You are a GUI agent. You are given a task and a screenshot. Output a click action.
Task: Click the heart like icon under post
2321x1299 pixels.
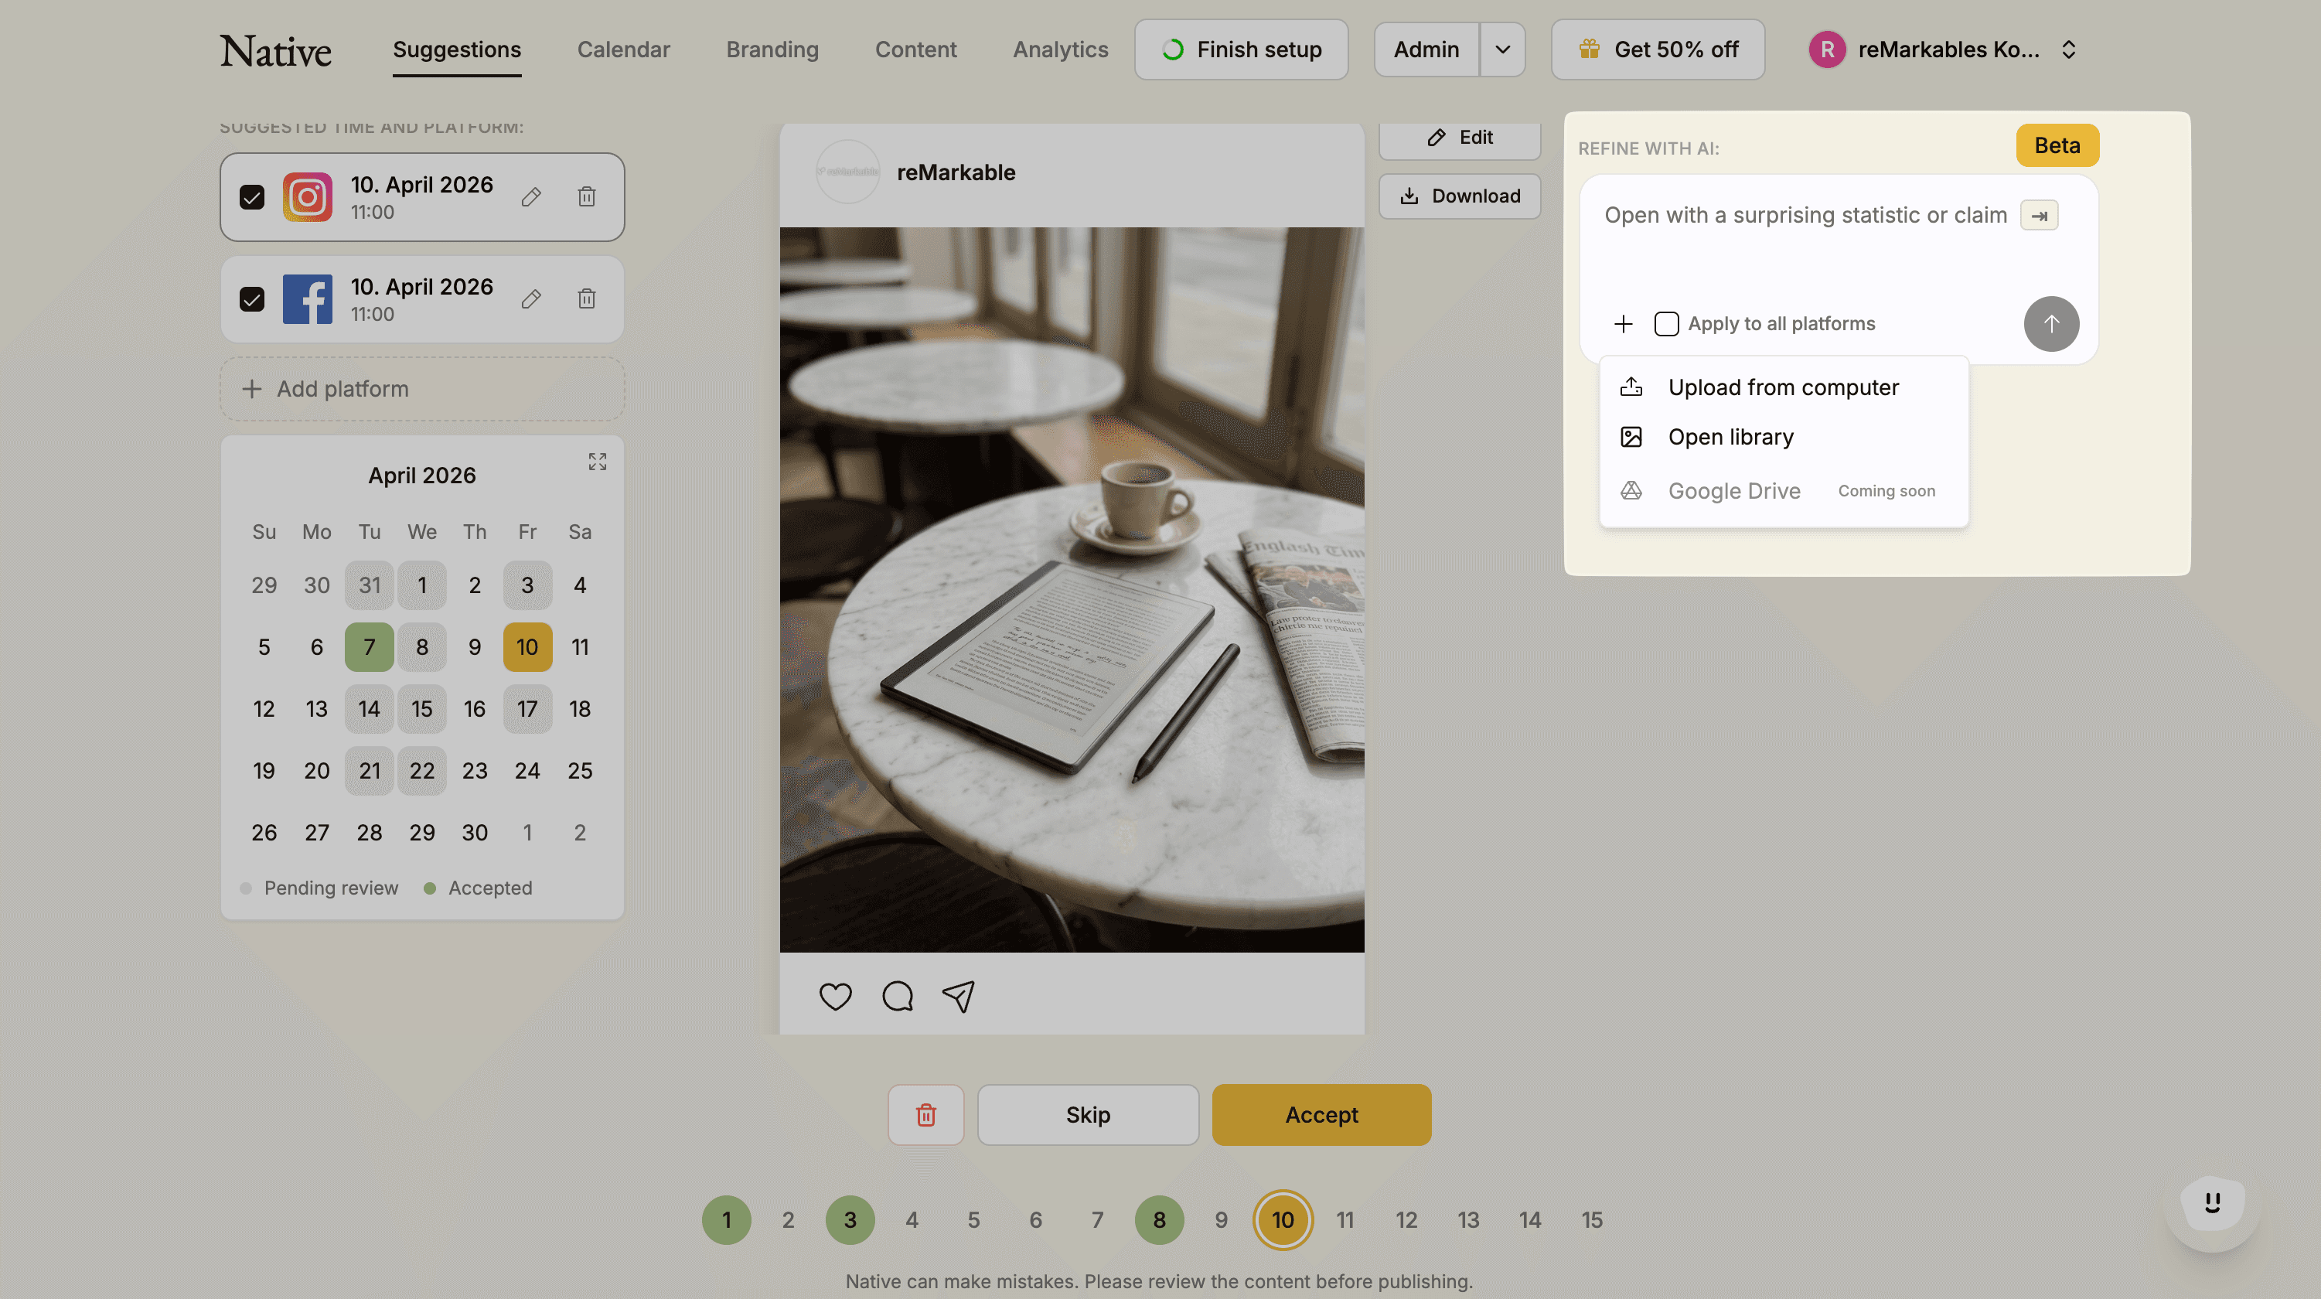coord(835,997)
